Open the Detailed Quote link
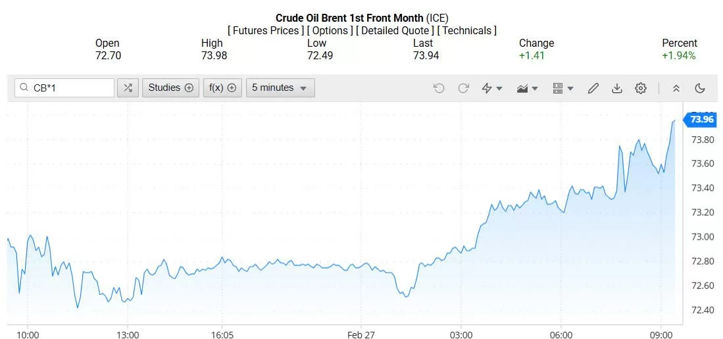723x339 pixels. click(x=395, y=30)
